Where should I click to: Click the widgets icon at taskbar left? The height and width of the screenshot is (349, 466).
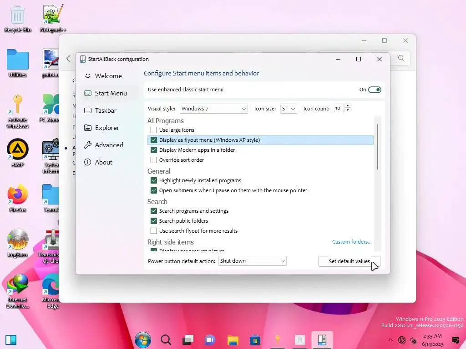coord(11,340)
